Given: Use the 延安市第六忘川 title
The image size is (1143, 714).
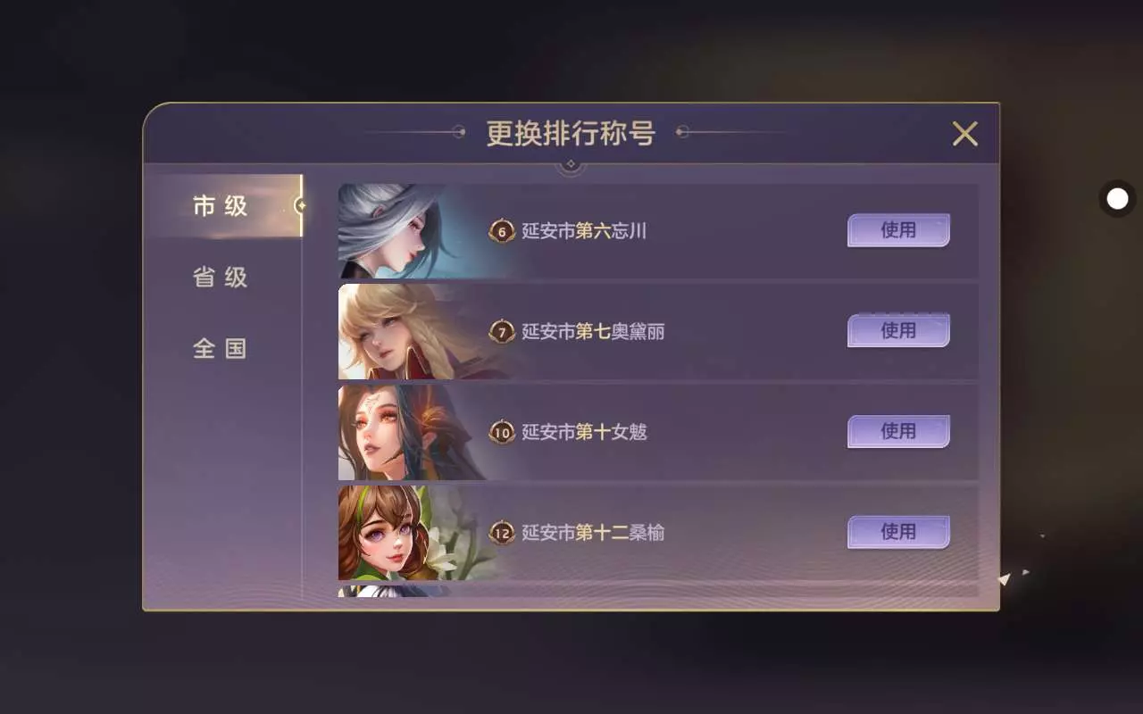Looking at the screenshot, I should 898,230.
